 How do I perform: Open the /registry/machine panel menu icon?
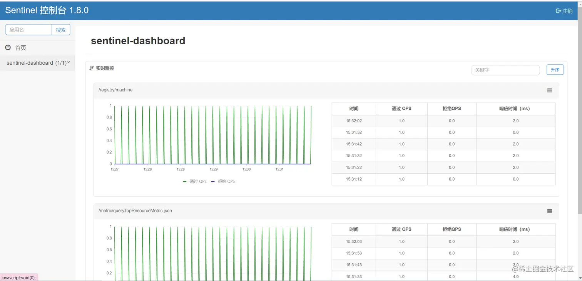[549, 90]
